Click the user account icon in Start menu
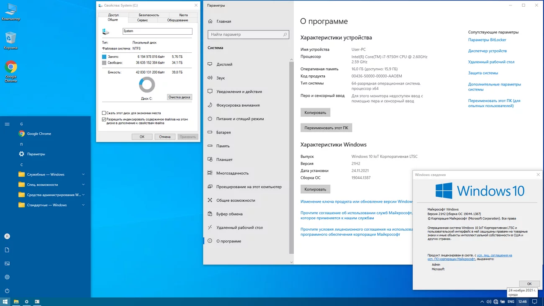The height and width of the screenshot is (306, 544). pos(7,236)
